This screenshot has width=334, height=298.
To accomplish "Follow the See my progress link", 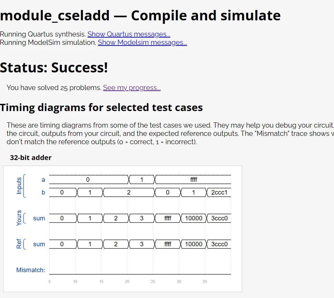I will [132, 88].
